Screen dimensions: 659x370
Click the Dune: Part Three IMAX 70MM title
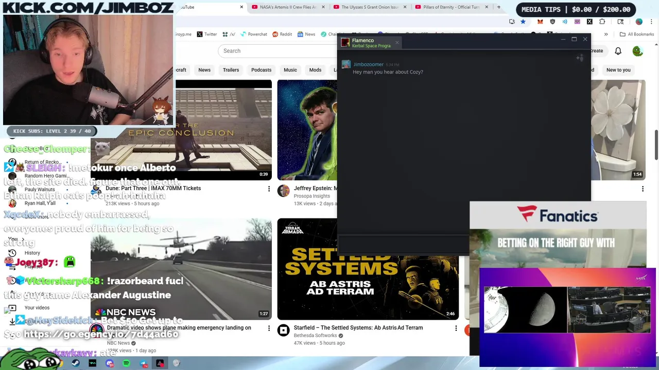(153, 188)
